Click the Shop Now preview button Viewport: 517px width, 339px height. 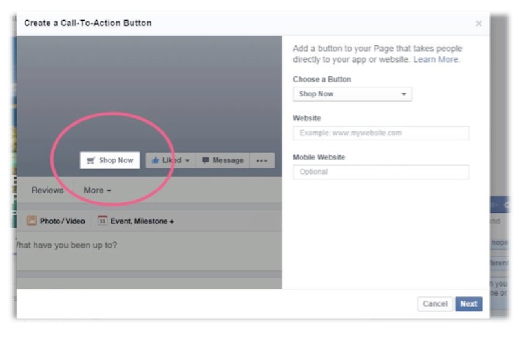pos(110,160)
